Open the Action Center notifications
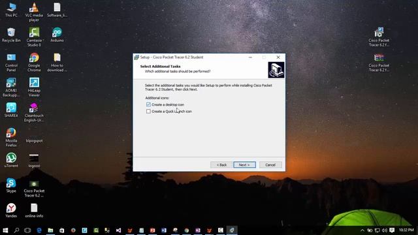Screen dimensions: 418x235 (x=392, y=230)
